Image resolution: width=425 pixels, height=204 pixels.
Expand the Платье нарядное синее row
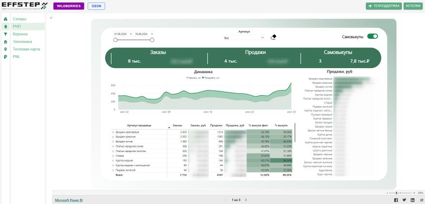point(113,146)
